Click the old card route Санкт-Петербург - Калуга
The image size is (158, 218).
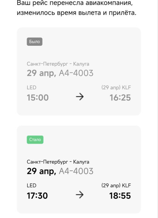tap(58, 64)
